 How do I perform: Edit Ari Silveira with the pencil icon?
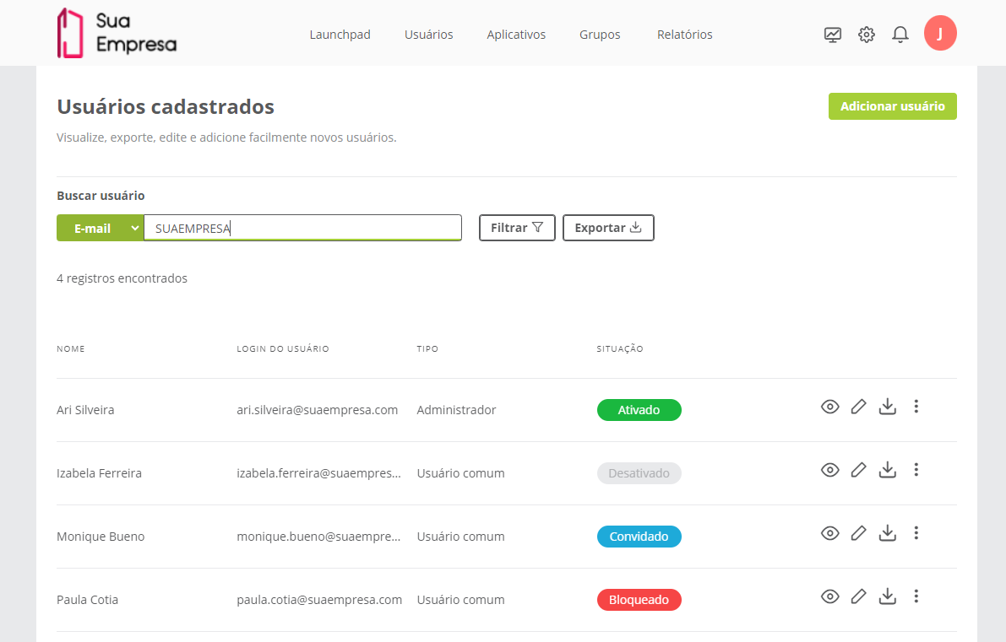click(x=858, y=407)
